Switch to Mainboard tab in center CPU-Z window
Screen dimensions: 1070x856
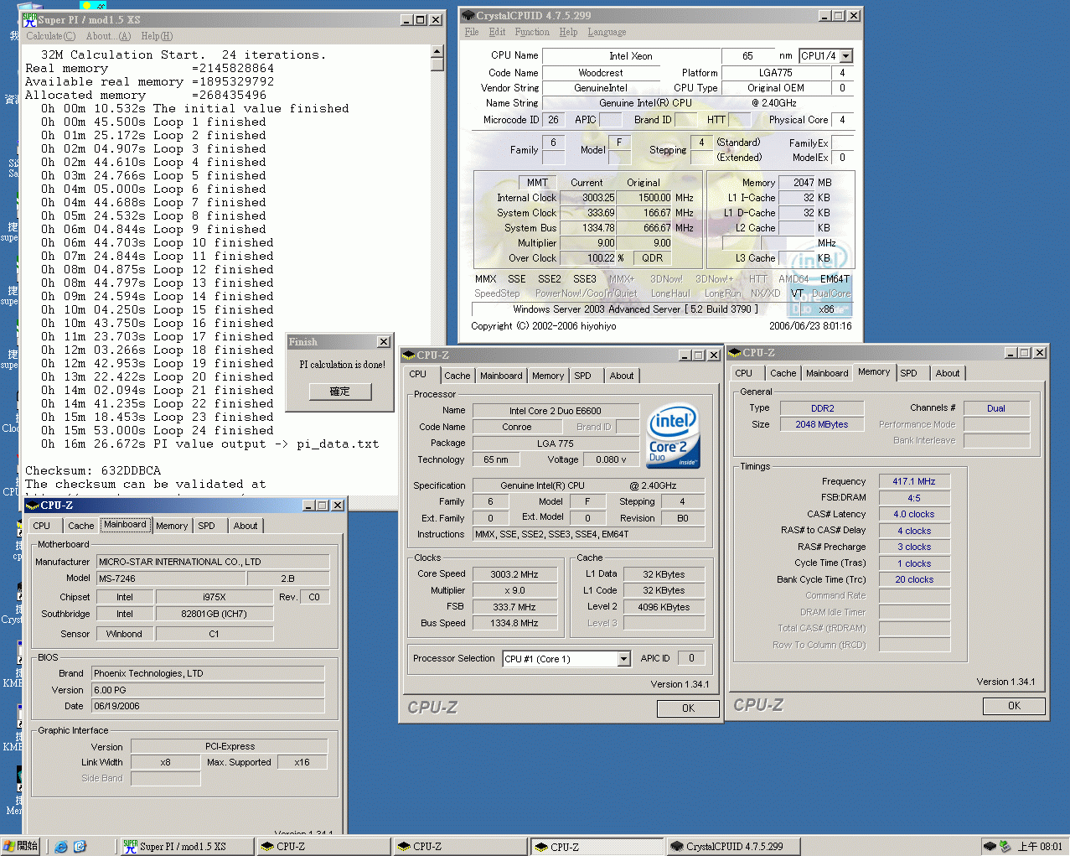click(501, 376)
